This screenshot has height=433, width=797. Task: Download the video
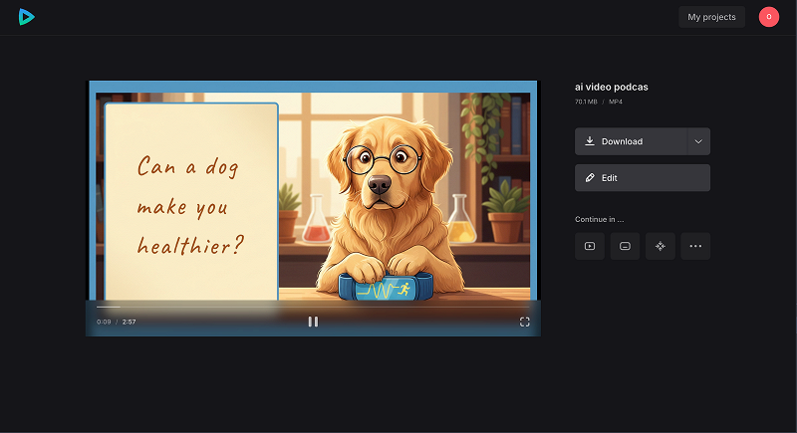click(631, 141)
